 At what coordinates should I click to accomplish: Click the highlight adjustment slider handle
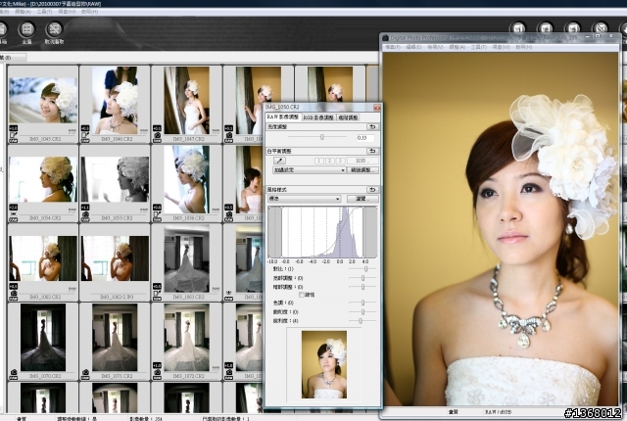363,278
